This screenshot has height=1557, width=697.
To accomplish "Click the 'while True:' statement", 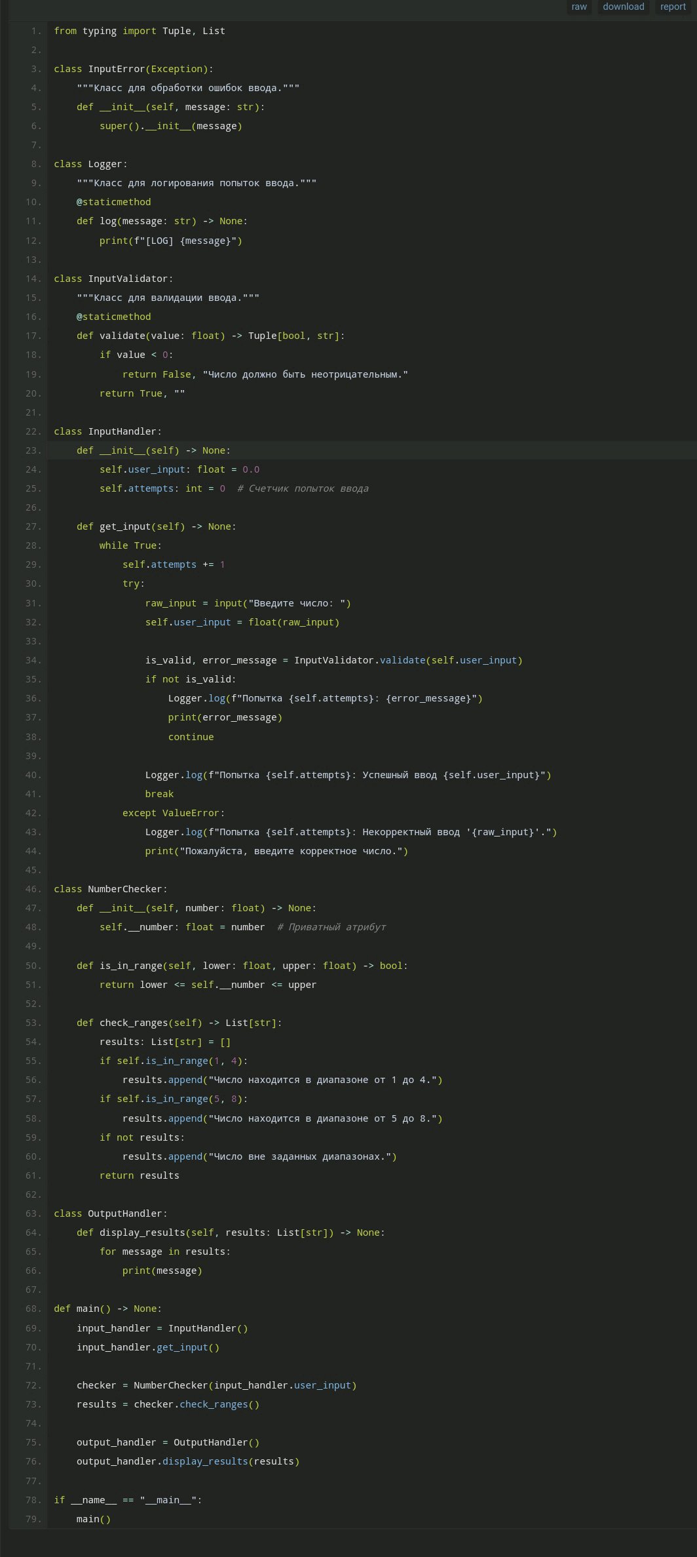I will pyautogui.click(x=130, y=545).
